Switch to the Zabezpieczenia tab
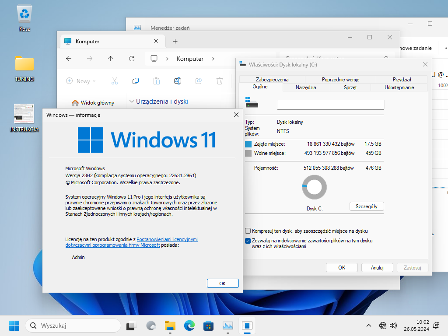This screenshot has width=448, height=336. click(x=272, y=80)
